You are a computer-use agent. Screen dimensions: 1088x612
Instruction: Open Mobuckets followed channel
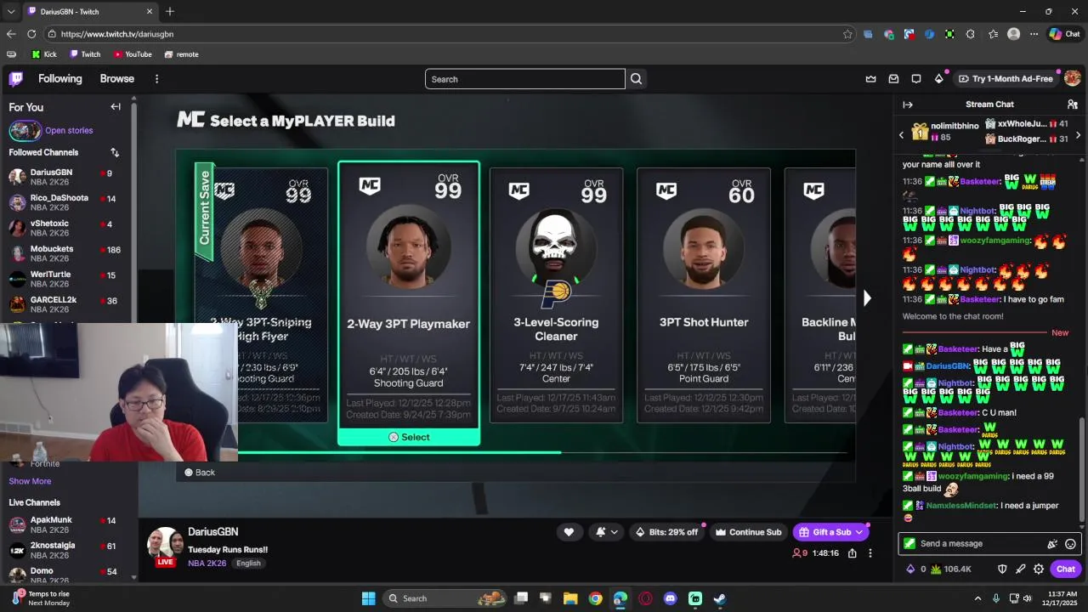pyautogui.click(x=66, y=253)
